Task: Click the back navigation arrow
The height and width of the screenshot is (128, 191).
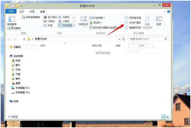Action: (x=9, y=39)
